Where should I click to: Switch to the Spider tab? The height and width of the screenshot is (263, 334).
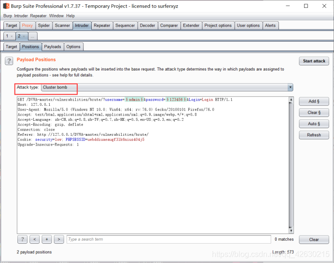point(43,26)
